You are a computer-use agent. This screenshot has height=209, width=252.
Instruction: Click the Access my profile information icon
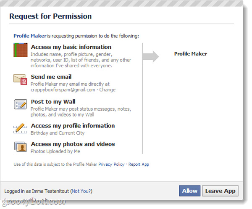(20, 128)
